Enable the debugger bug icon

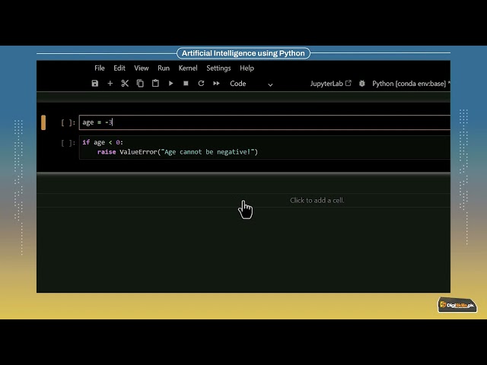(362, 84)
